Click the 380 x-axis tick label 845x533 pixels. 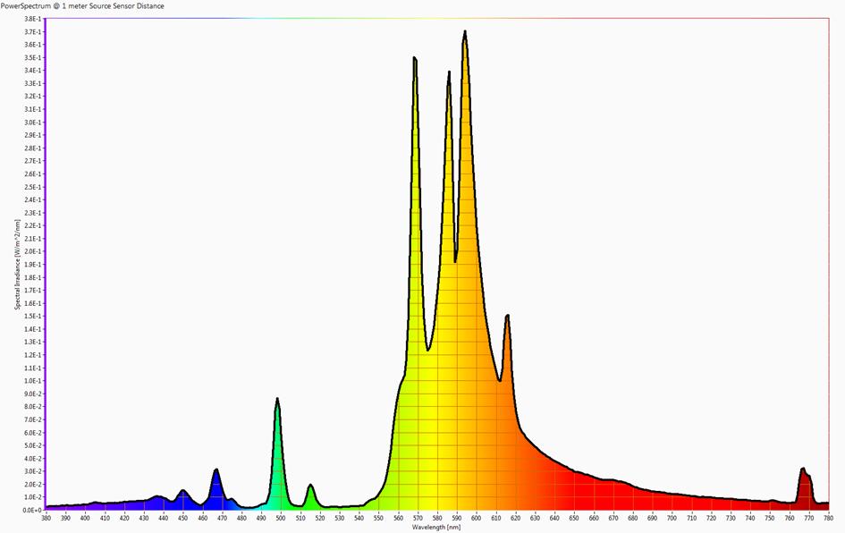[x=46, y=518]
